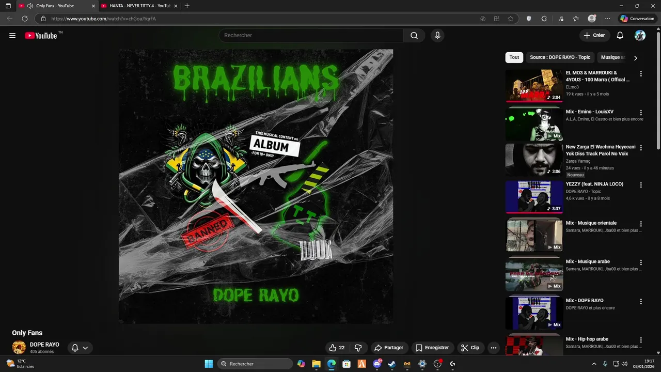
Task: Reload the page
Action: pyautogui.click(x=24, y=19)
